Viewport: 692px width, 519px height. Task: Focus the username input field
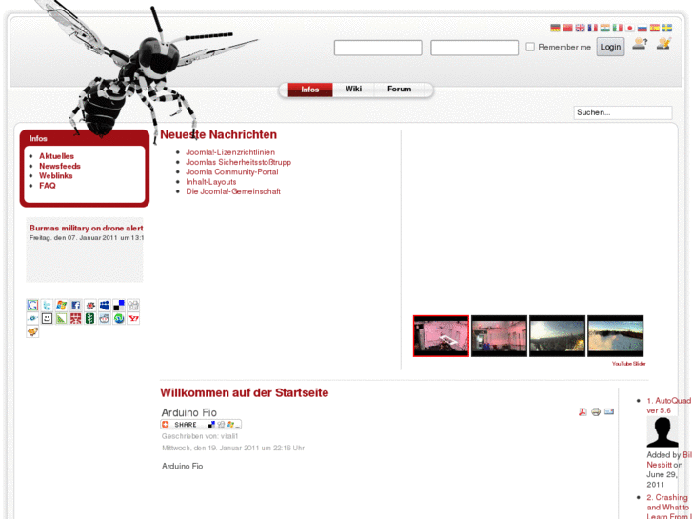(x=378, y=48)
